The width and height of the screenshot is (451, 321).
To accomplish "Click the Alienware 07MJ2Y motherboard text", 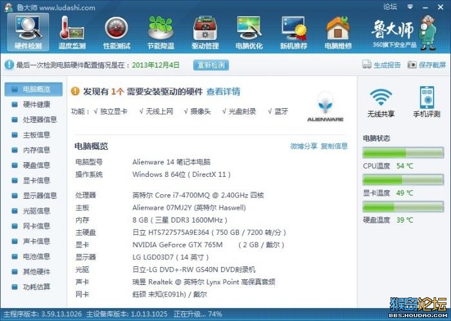I will [189, 208].
